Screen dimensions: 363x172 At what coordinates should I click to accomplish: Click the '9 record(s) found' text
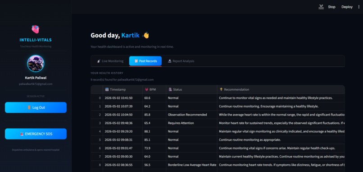(x=122, y=79)
